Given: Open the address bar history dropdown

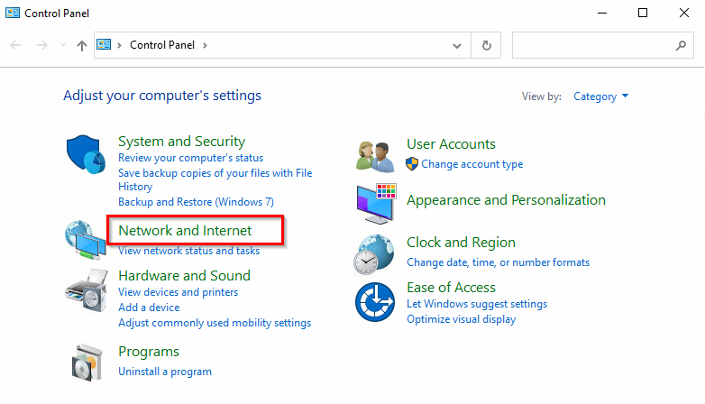Looking at the screenshot, I should click(457, 45).
